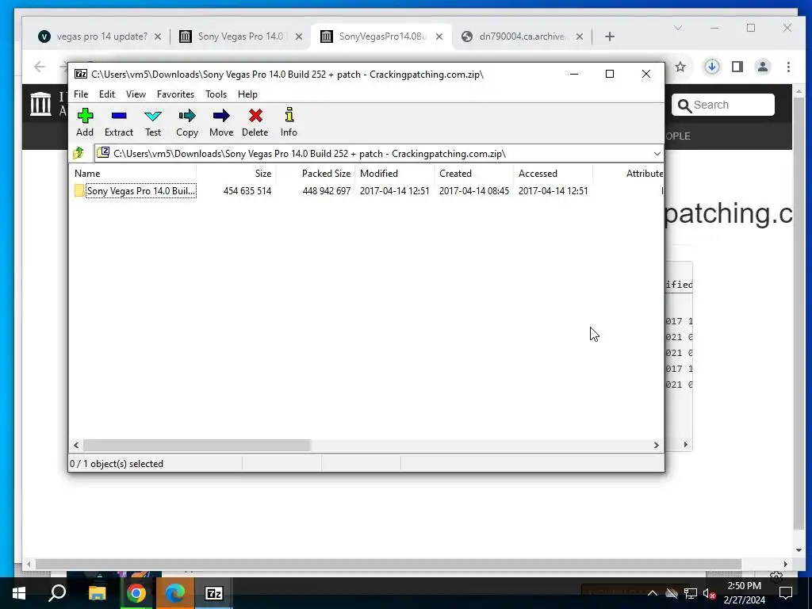Open Windows taskbar search

click(x=57, y=593)
